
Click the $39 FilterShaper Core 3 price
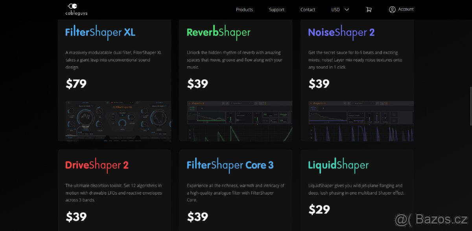(x=197, y=217)
